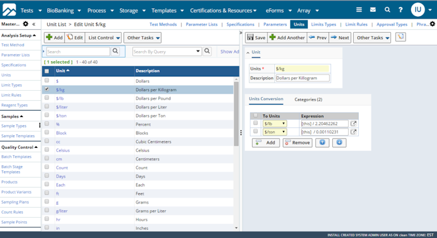The width and height of the screenshot is (437, 238).
Task: Click the unit list Search field
Action: tap(78, 51)
